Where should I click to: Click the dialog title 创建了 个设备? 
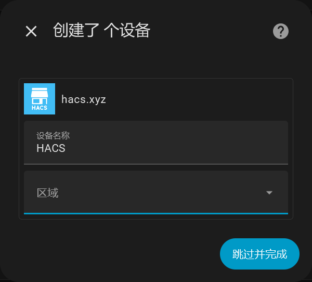(x=101, y=30)
